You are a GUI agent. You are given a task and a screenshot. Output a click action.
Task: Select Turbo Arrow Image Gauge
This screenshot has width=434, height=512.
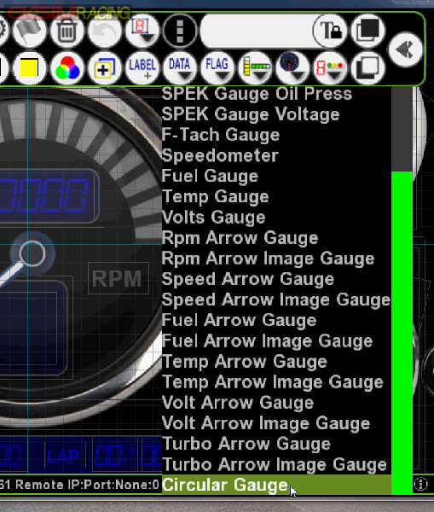[x=276, y=464]
